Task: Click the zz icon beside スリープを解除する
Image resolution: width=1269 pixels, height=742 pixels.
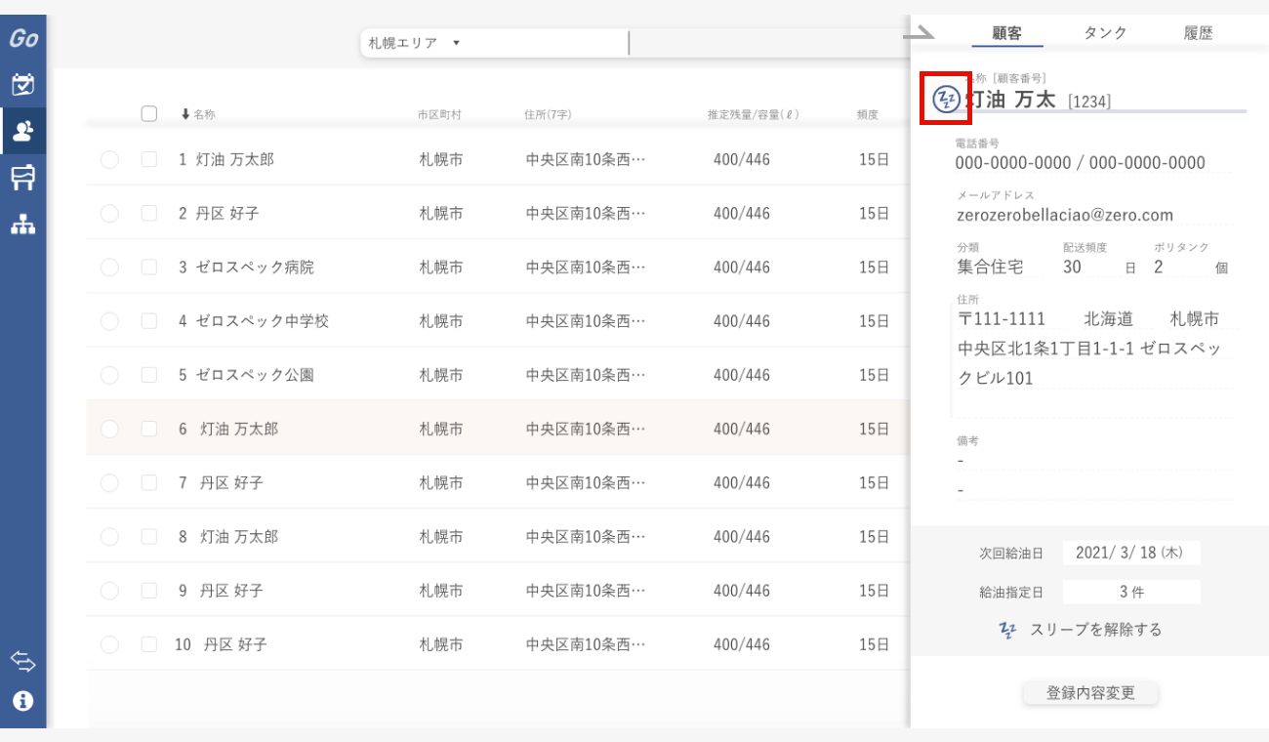Action: (1008, 630)
